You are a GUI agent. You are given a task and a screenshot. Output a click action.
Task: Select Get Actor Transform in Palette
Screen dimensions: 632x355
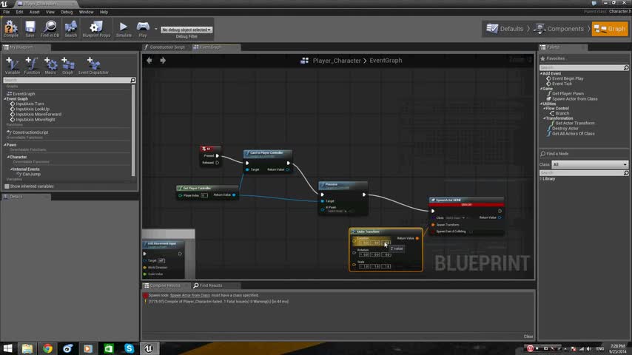[x=574, y=124]
